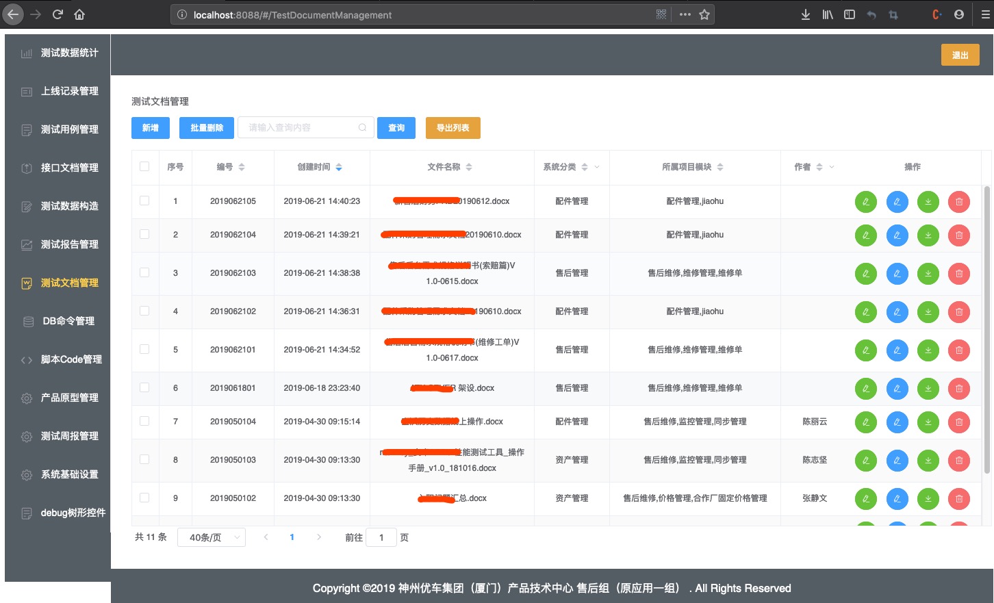Click the 新增 button

click(x=151, y=128)
